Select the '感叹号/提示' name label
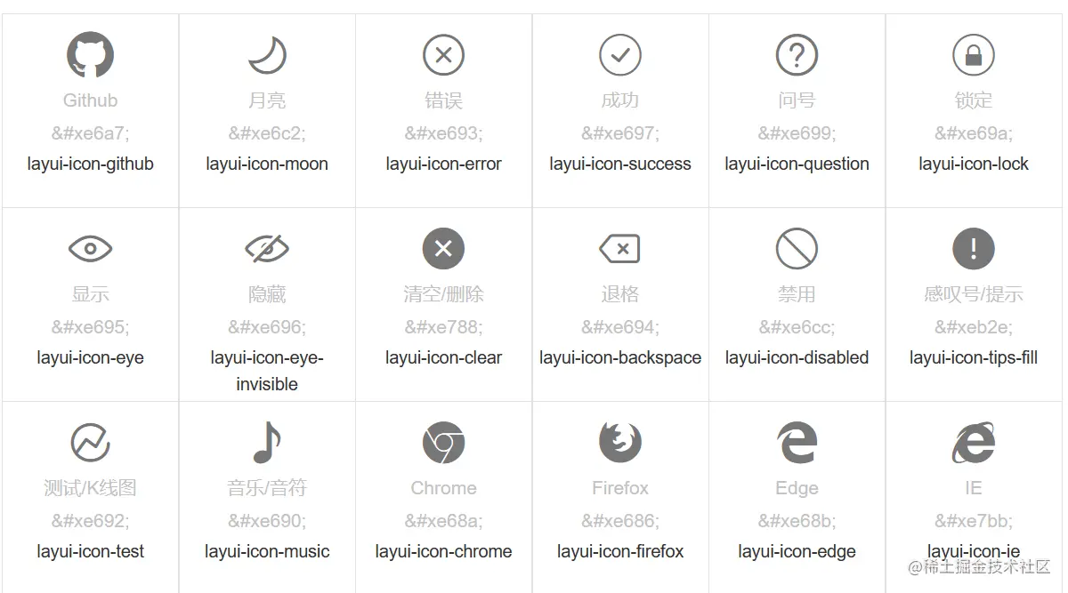The height and width of the screenshot is (593, 1068). (x=974, y=294)
